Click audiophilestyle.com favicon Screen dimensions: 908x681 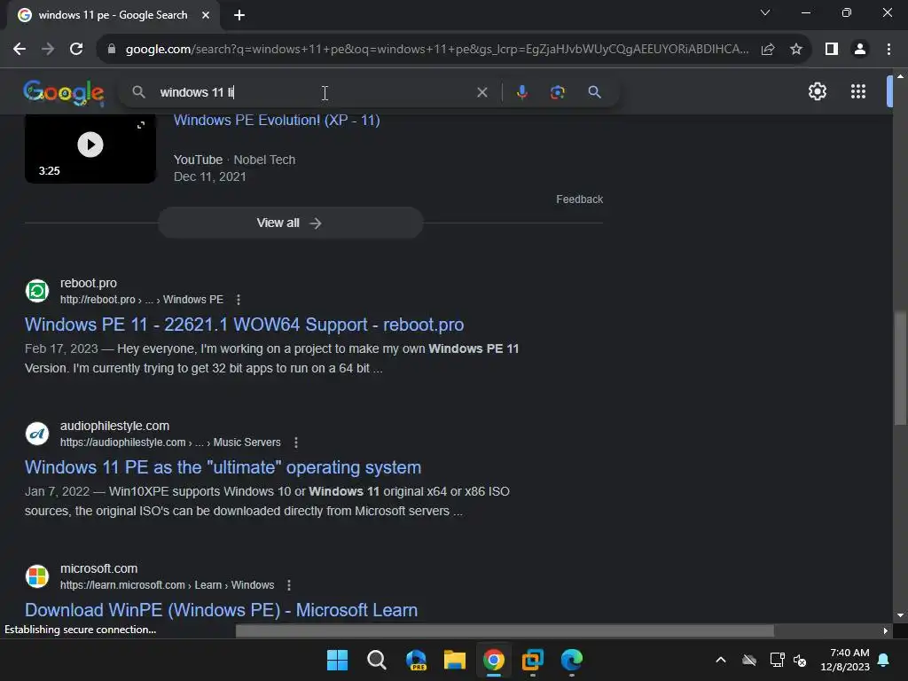click(37, 434)
